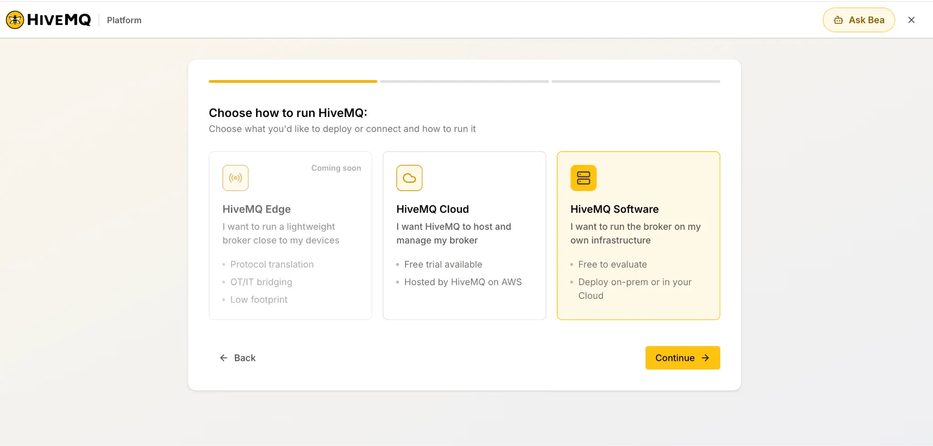Select the HiveMQ Edge option card
The height and width of the screenshot is (446, 933).
tap(290, 235)
